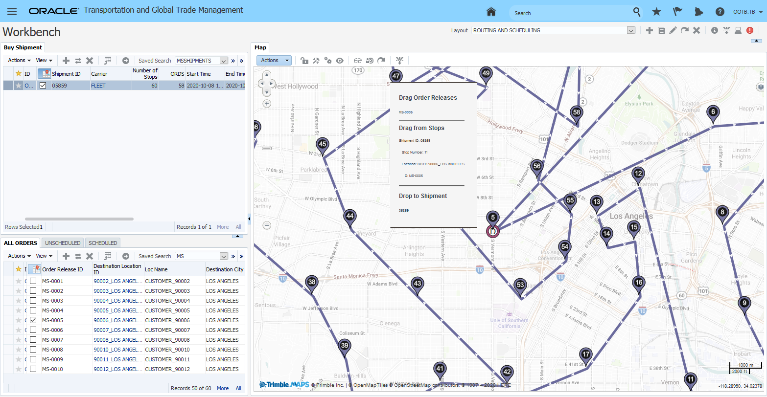
Task: Check the box for order MS-0001
Action: tap(33, 281)
